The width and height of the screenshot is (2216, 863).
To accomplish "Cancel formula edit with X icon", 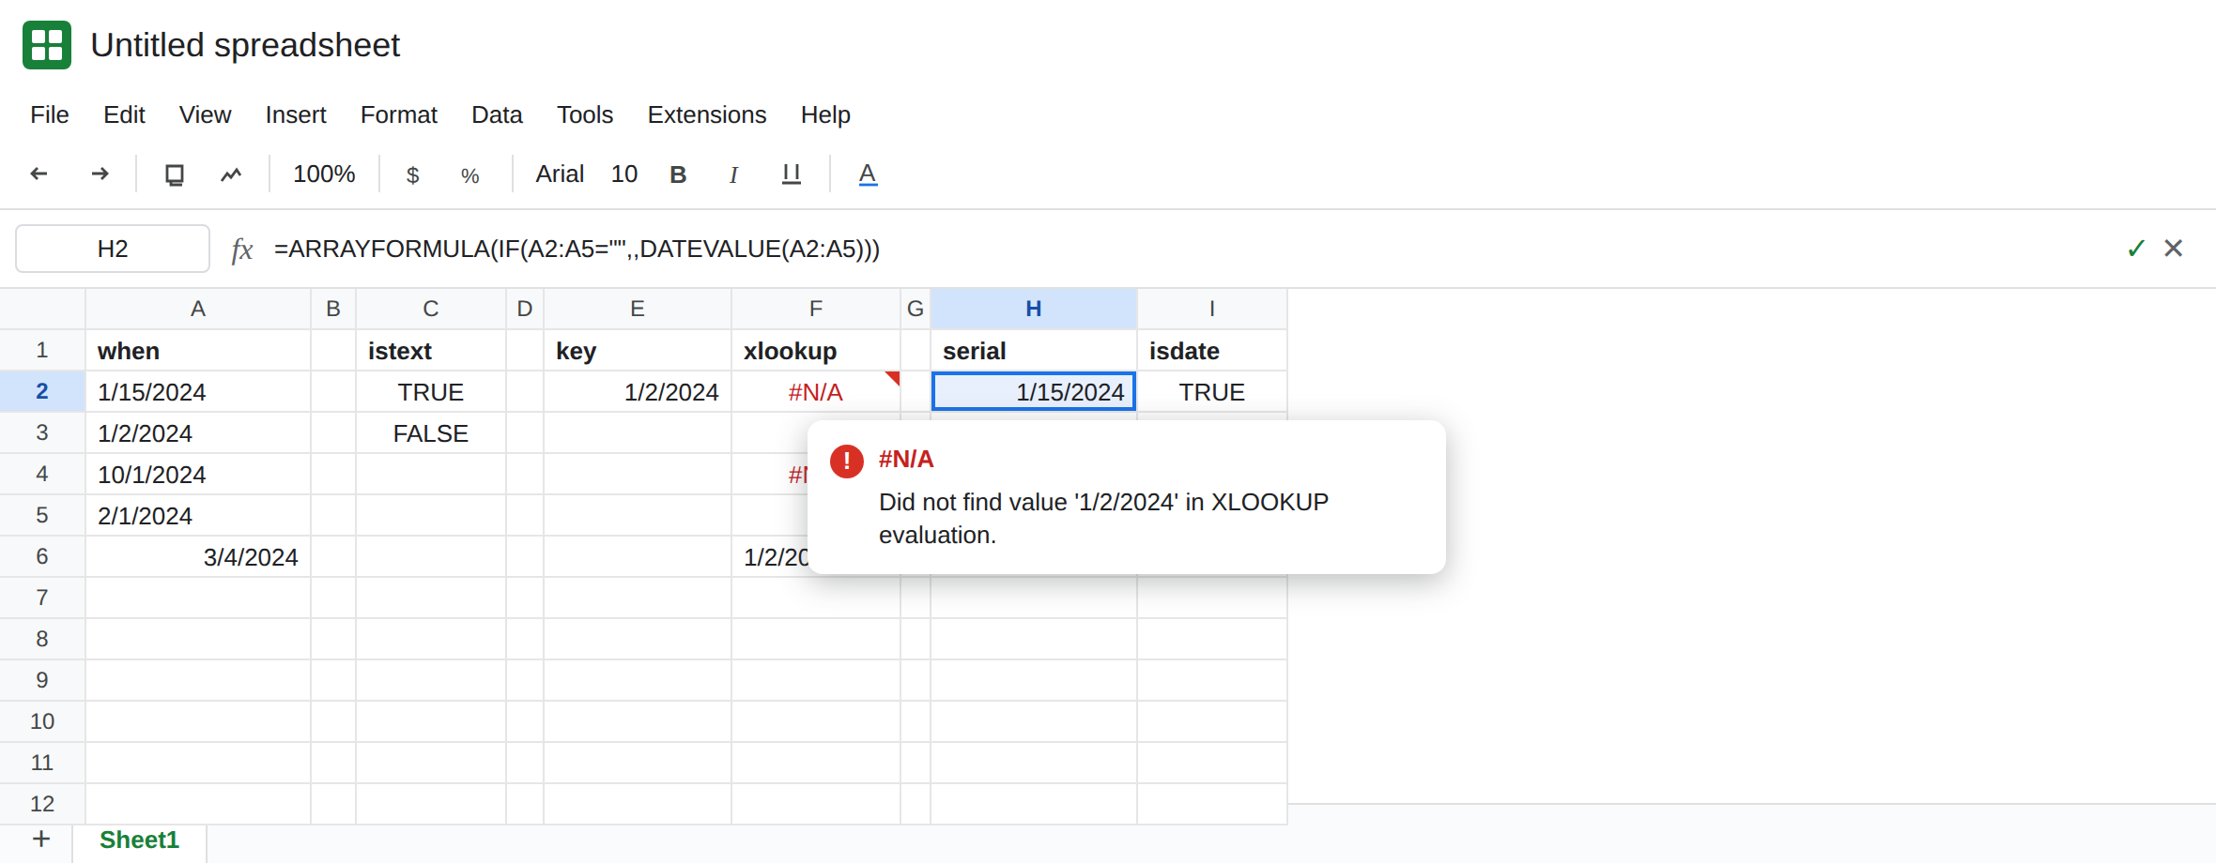I will [2173, 249].
